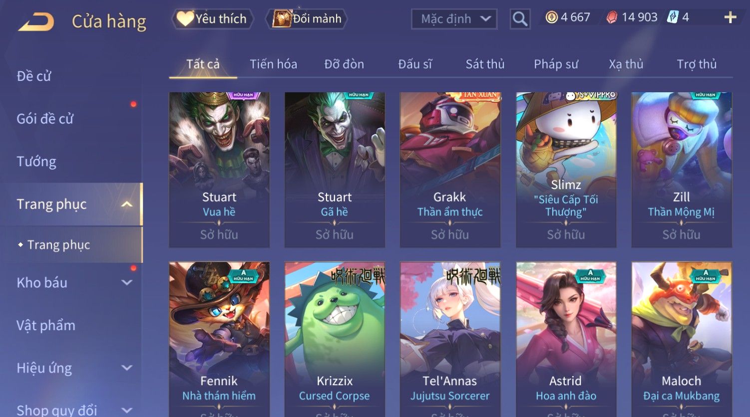
Task: Select the Tiến hóa tab
Action: (x=273, y=64)
